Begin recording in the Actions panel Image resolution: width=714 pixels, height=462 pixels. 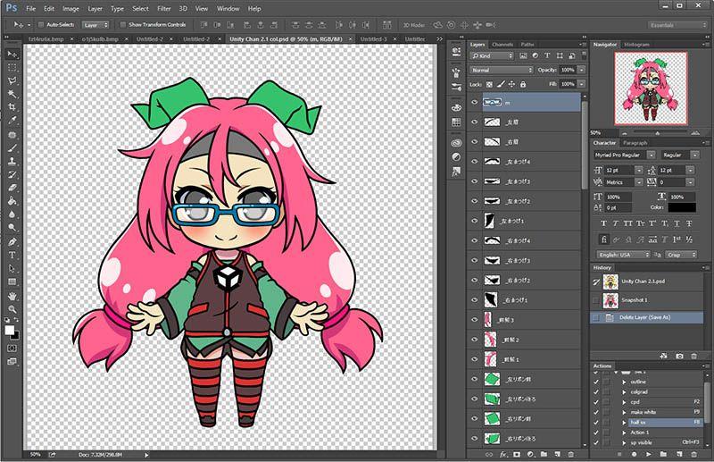click(x=634, y=454)
